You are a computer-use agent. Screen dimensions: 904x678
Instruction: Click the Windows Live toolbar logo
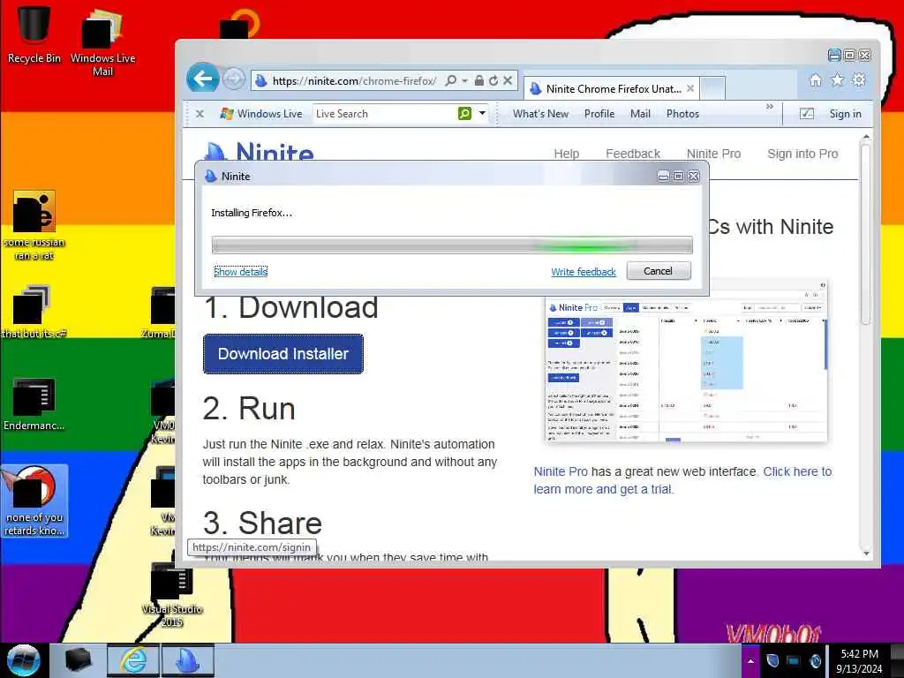tap(261, 114)
